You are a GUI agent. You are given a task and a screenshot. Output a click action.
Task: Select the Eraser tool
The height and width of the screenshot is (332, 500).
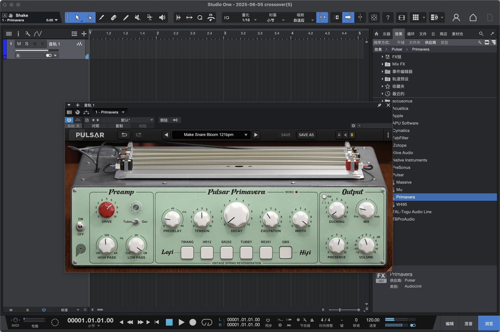click(x=114, y=17)
